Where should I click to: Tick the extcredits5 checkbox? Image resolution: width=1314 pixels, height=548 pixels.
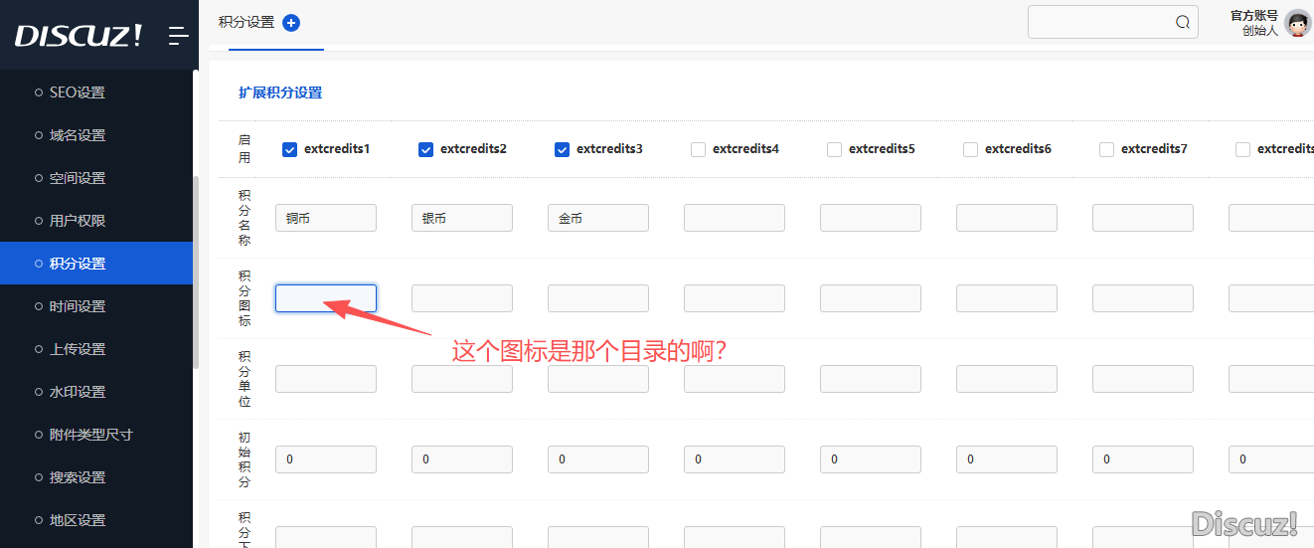click(835, 149)
